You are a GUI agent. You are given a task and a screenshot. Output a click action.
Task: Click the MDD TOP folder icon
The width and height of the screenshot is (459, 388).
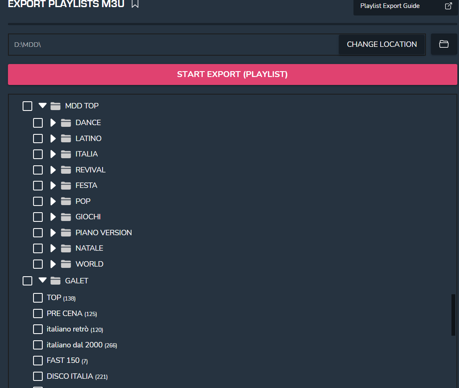click(x=56, y=106)
